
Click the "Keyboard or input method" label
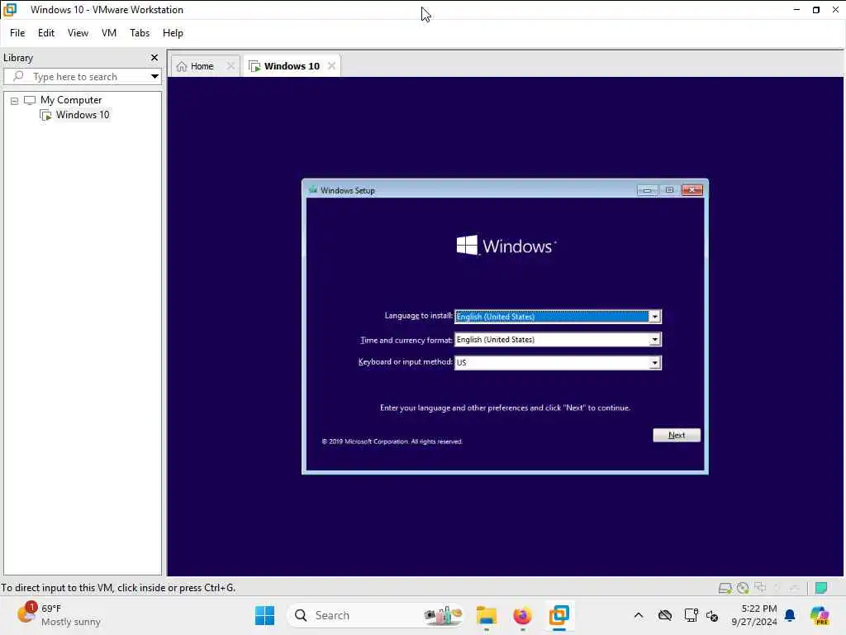point(405,362)
